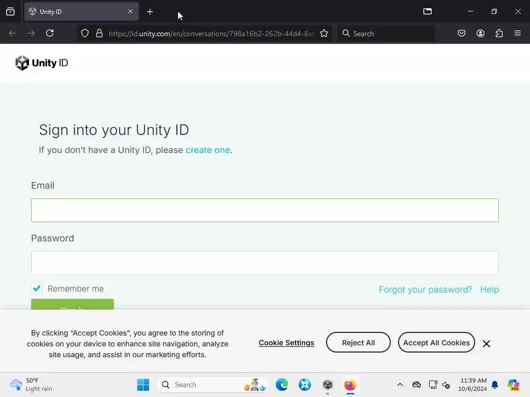This screenshot has height=397, width=530.
Task: Open tracking protection shield icon
Action: [85, 33]
